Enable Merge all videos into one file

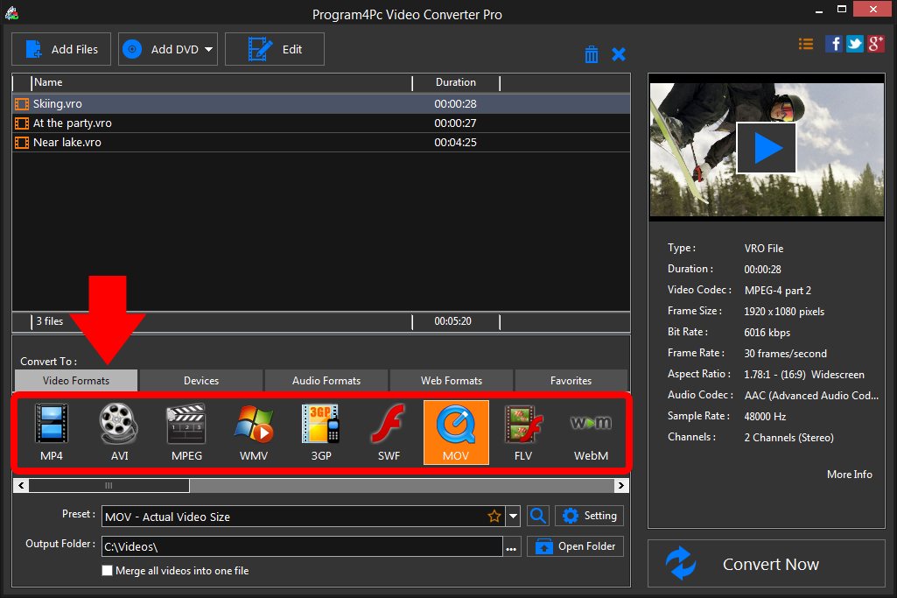[108, 571]
